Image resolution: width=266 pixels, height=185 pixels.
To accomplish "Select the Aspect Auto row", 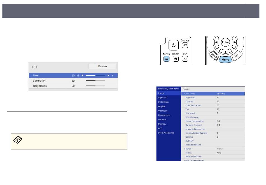I will tap(213, 153).
